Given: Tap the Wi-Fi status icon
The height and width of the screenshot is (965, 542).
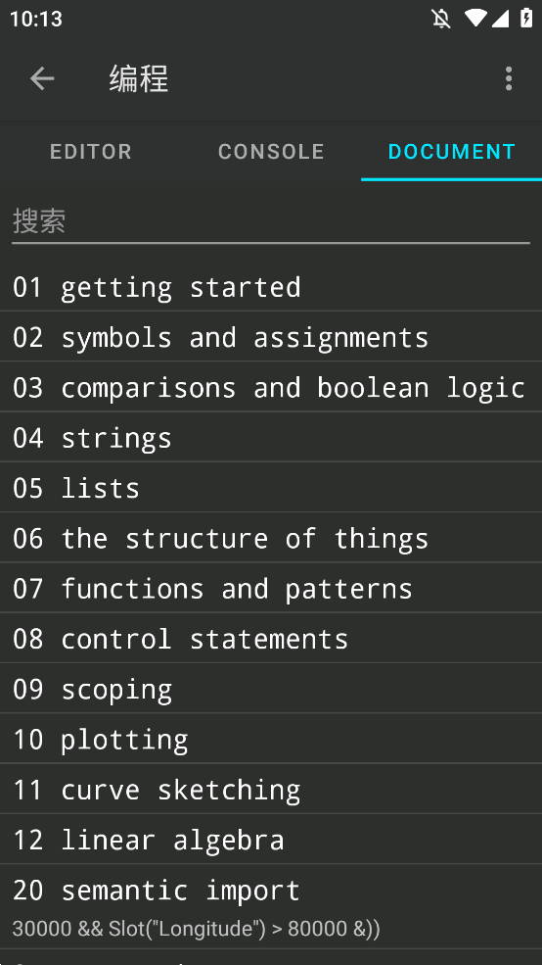Looking at the screenshot, I should [x=475, y=19].
